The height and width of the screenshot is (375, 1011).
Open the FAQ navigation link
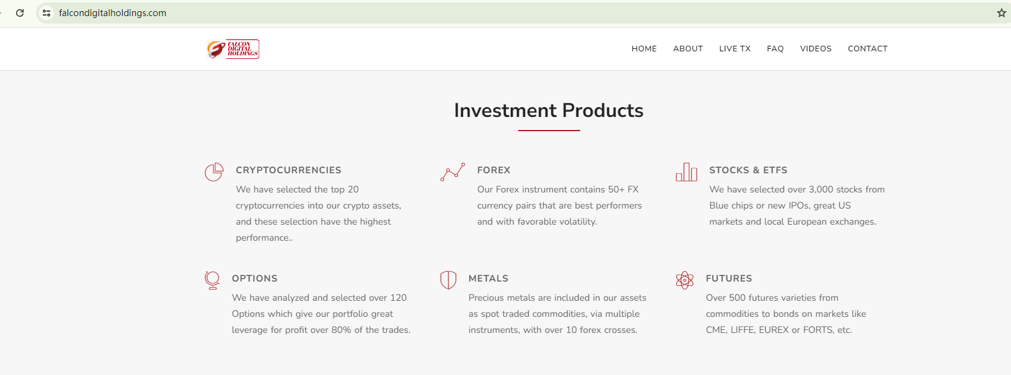click(775, 49)
